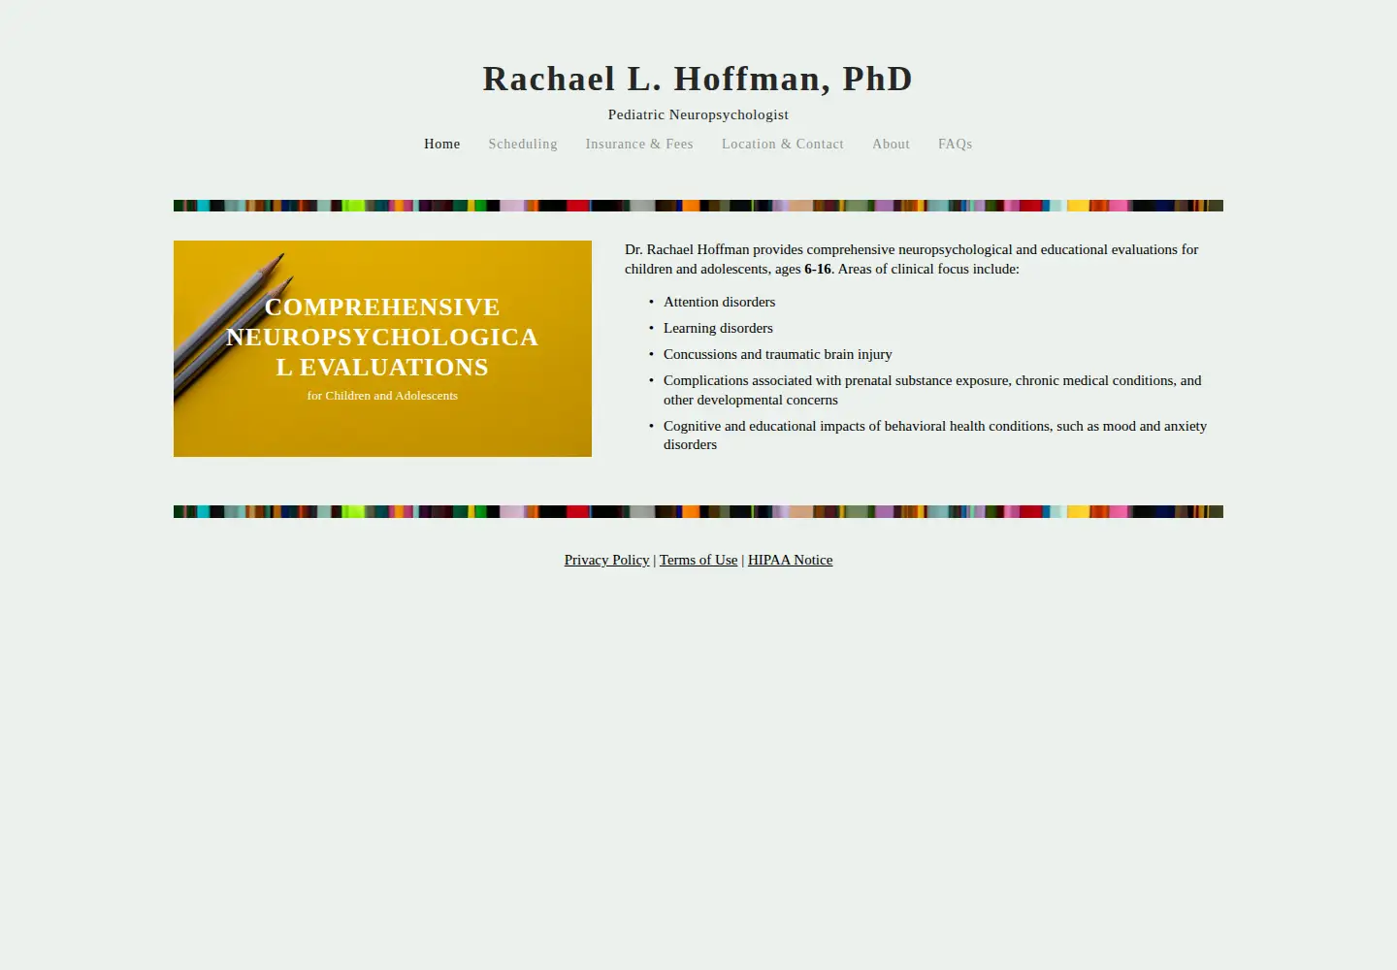1397x970 pixels.
Task: View the FAQs page
Action: (955, 144)
